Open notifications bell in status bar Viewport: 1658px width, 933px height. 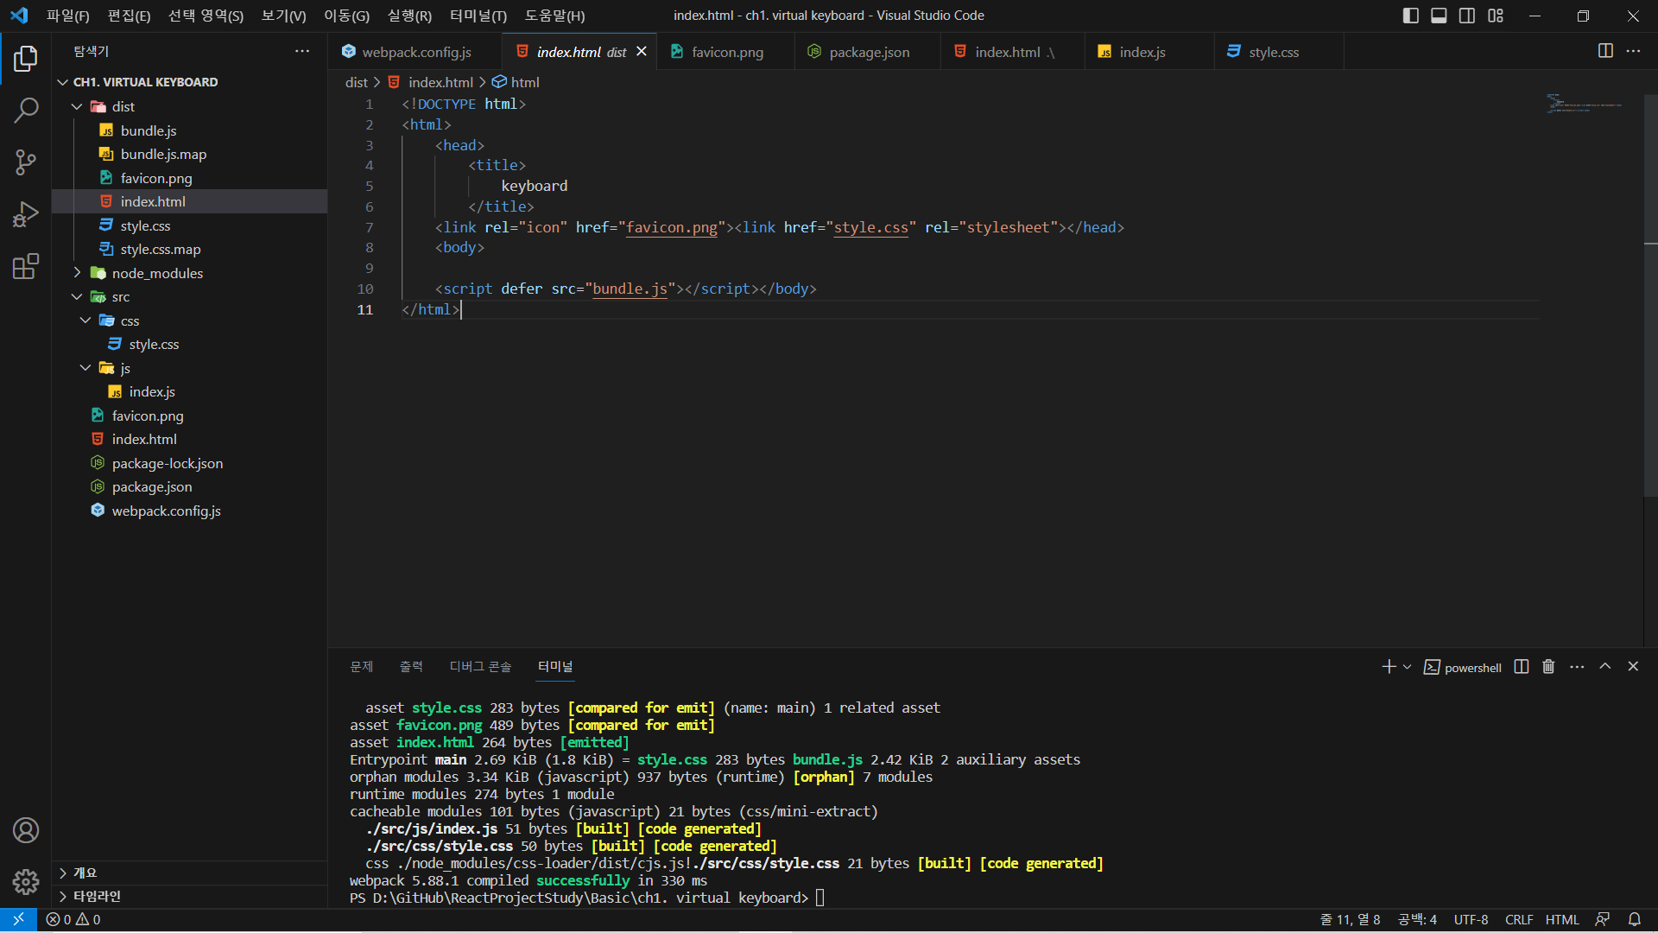click(x=1635, y=919)
